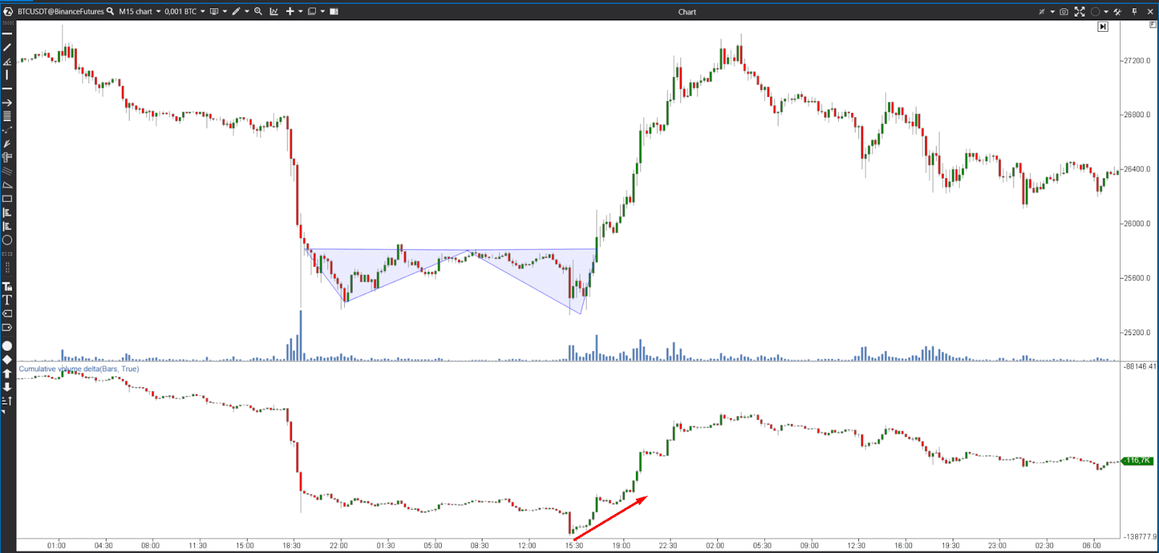Expand the window layout dropdown arrow
Screen dimensions: 1159x553
click(322, 11)
